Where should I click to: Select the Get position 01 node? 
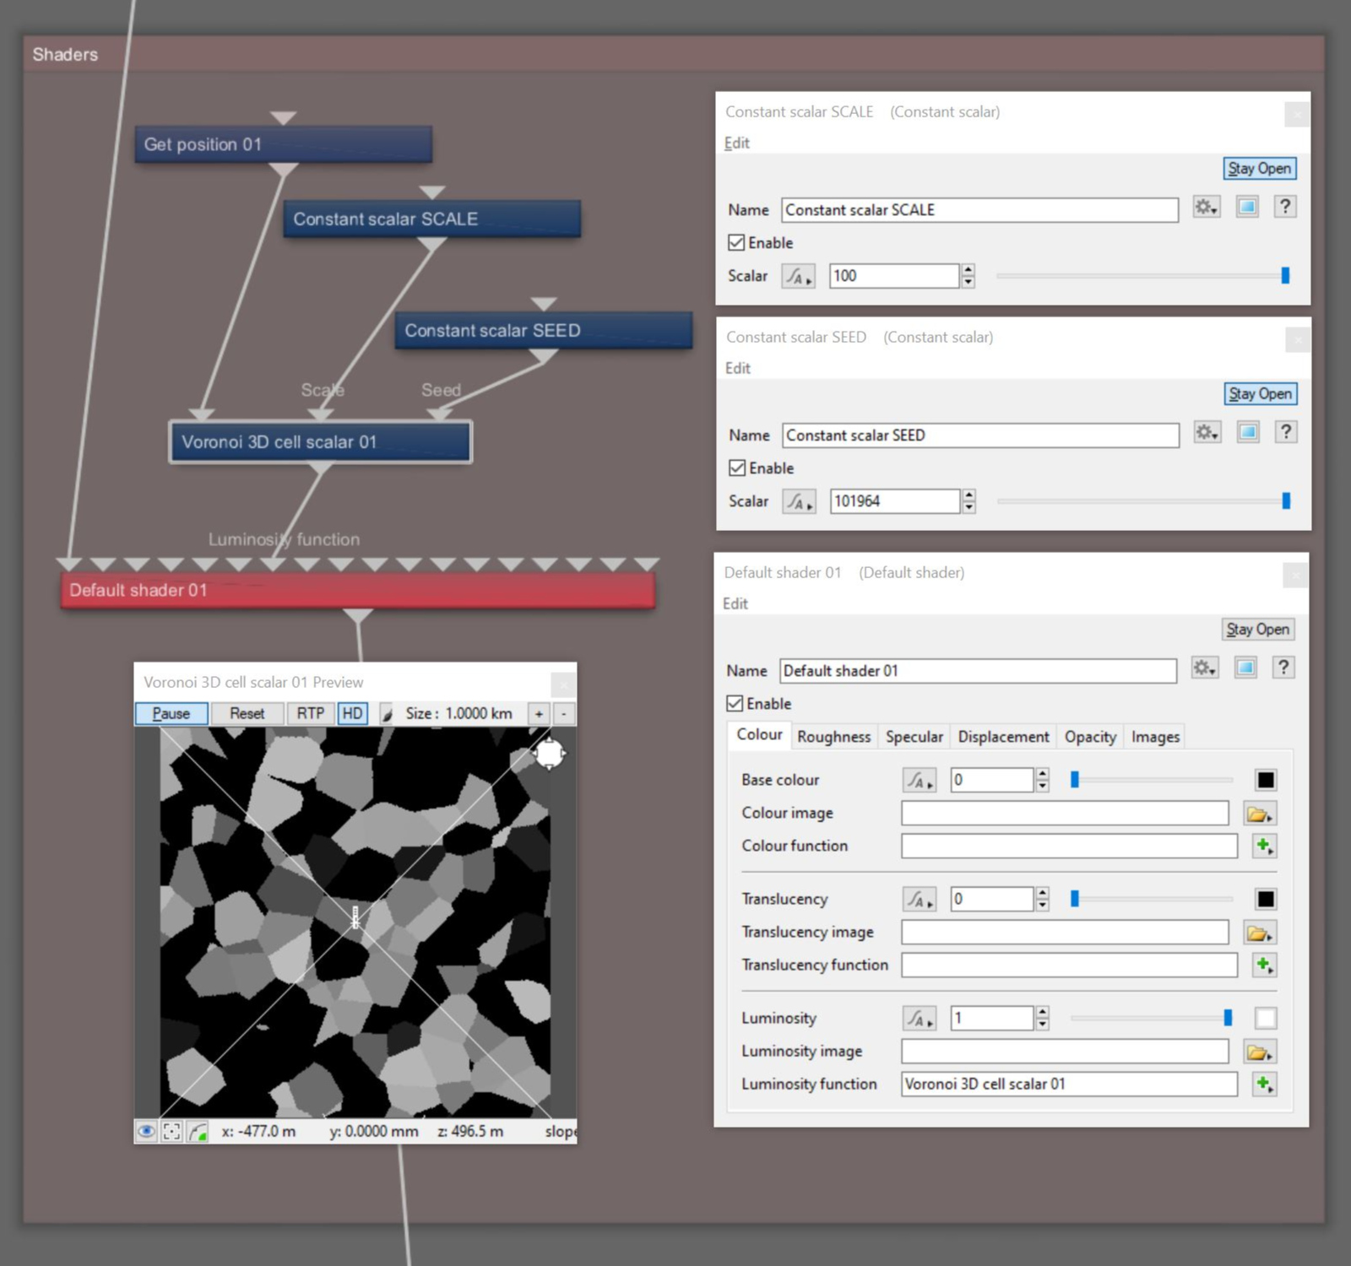[284, 144]
